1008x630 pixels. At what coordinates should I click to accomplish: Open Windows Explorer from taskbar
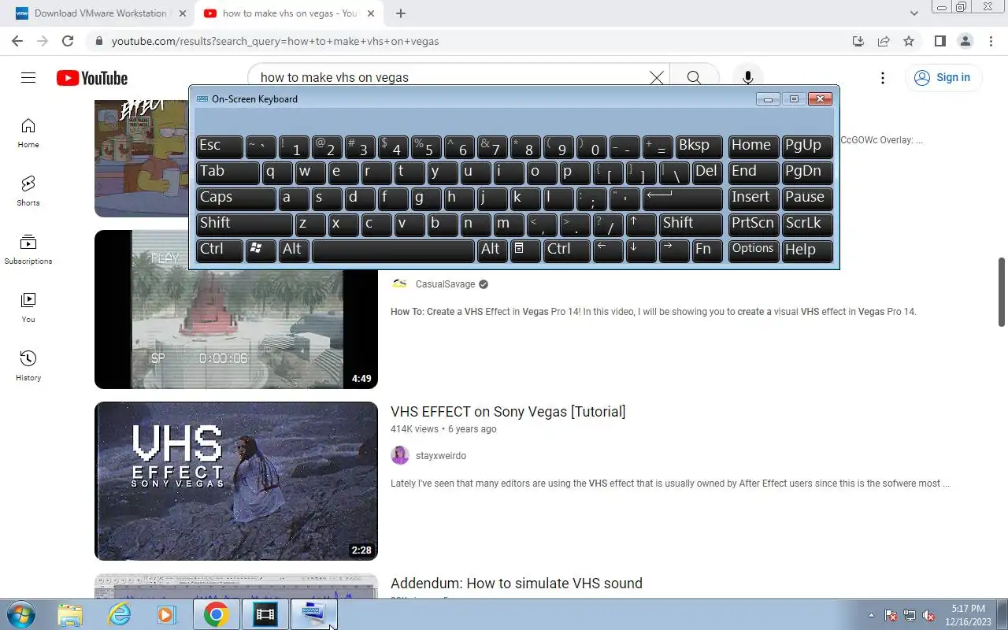70,614
